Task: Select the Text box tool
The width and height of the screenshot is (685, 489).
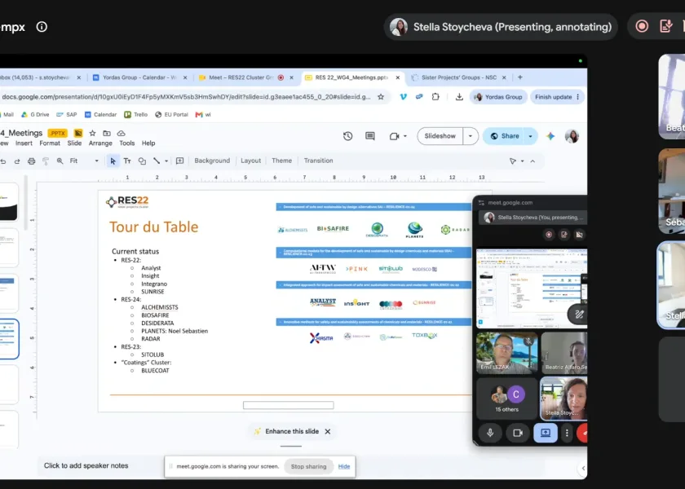Action: (127, 161)
